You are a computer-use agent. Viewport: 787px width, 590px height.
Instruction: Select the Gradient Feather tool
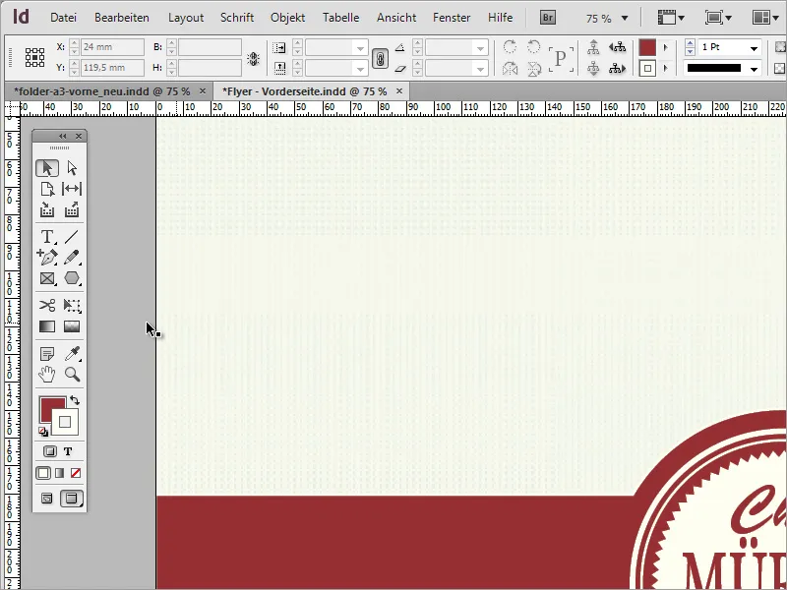point(72,326)
